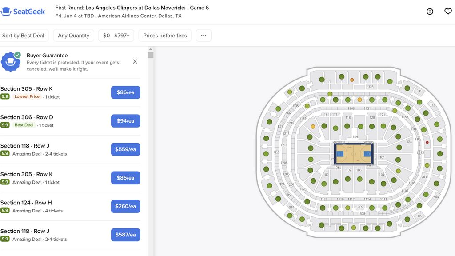Click the $559/ea button for Section 118
The height and width of the screenshot is (256, 455).
coord(125,149)
